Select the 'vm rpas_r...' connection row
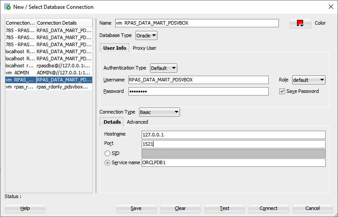This screenshot has height=217, width=338. click(49, 87)
